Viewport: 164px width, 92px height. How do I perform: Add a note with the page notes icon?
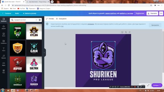[122, 32]
